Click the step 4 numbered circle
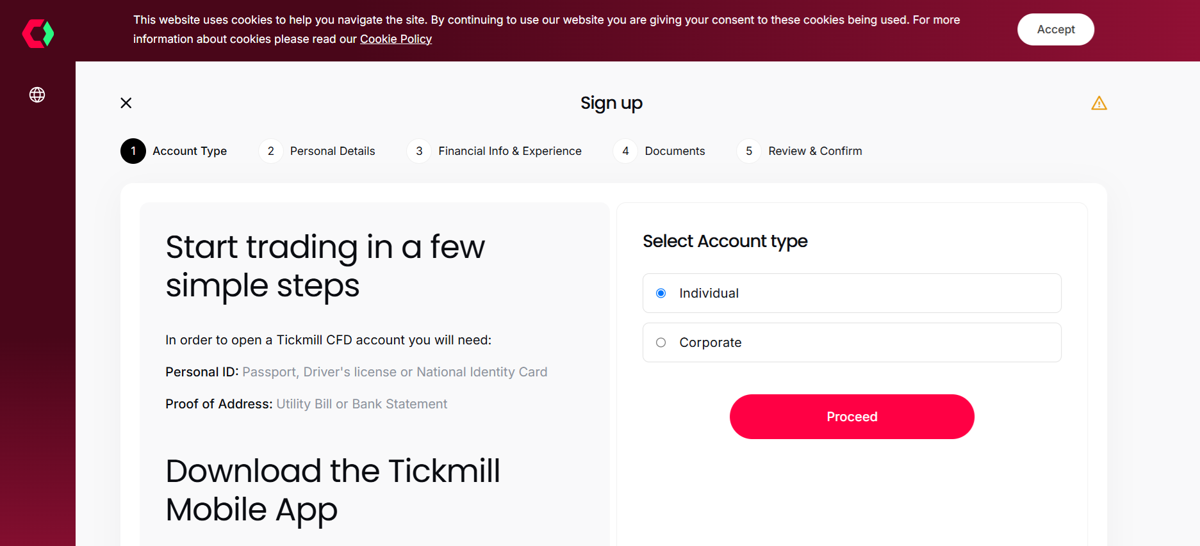 [x=625, y=151]
